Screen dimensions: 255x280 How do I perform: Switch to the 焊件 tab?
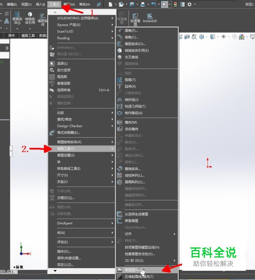pos(11,35)
